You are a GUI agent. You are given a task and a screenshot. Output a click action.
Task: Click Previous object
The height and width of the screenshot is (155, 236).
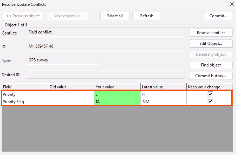coord(23,16)
